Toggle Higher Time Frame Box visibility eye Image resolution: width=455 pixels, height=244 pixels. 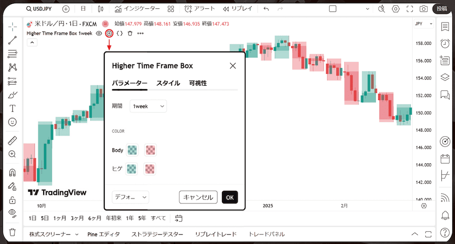pos(99,33)
